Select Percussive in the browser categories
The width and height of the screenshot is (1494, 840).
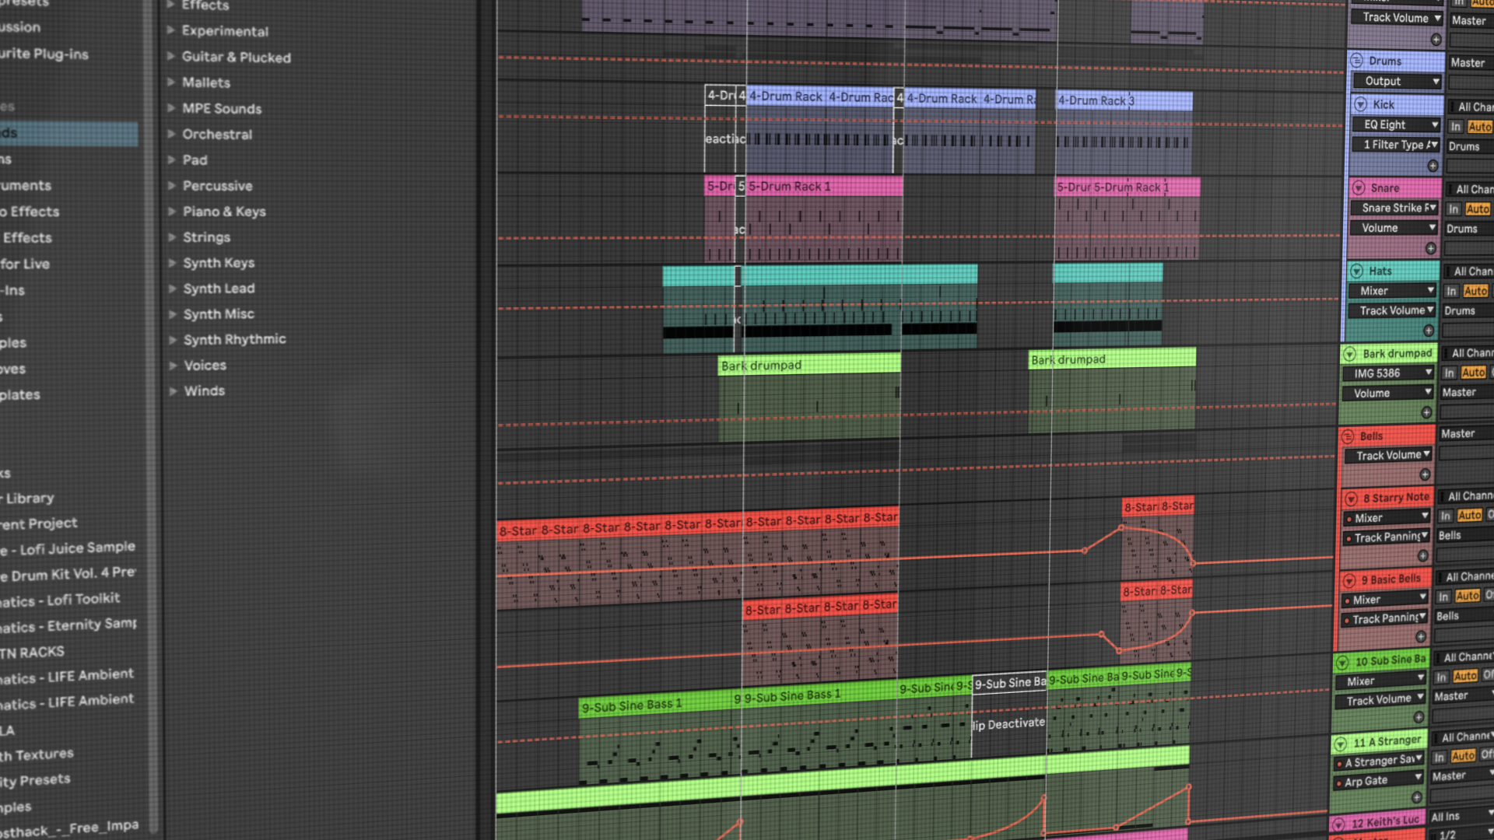(x=218, y=186)
